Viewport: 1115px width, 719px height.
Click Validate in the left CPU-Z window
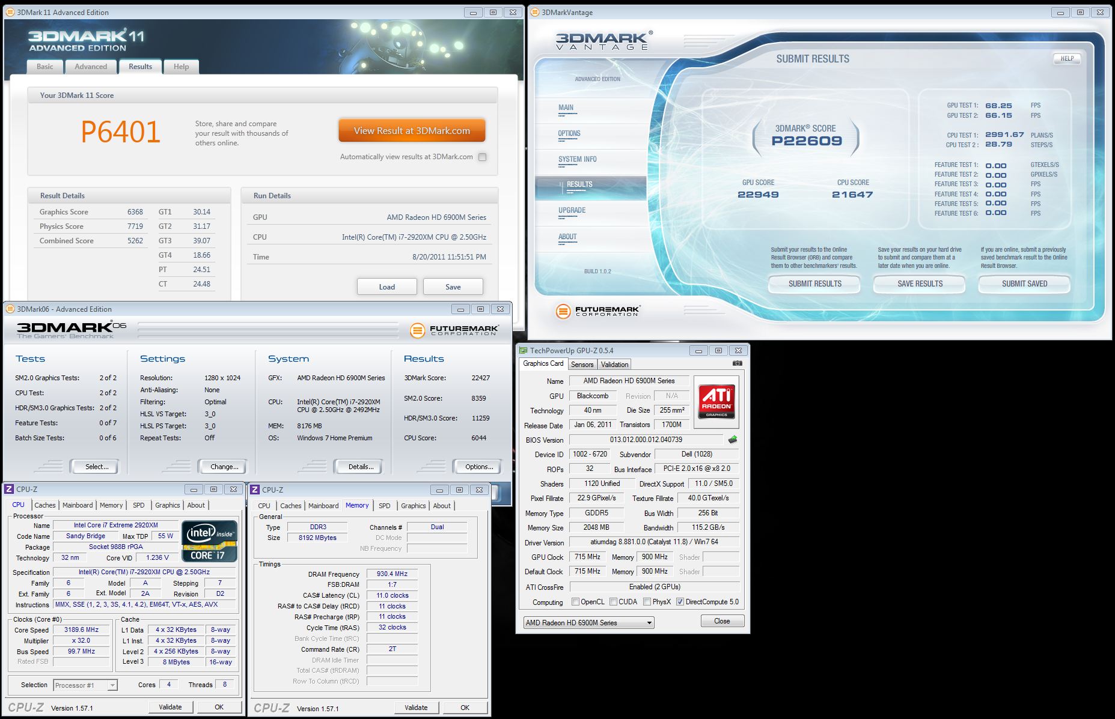point(170,707)
